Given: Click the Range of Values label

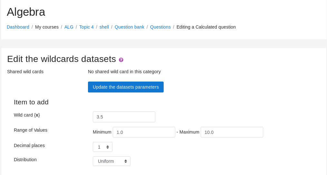Looking at the screenshot, I should point(31,130).
